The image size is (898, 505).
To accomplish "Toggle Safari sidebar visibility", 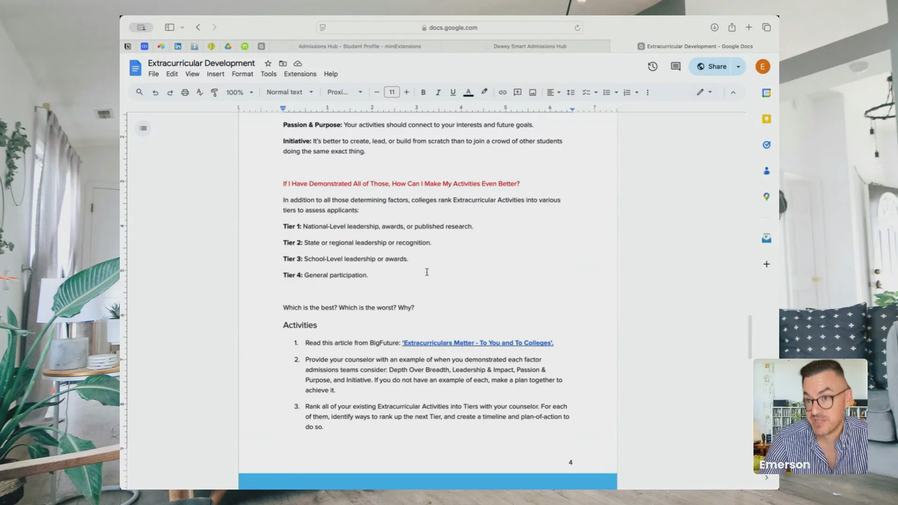I will pos(169,28).
